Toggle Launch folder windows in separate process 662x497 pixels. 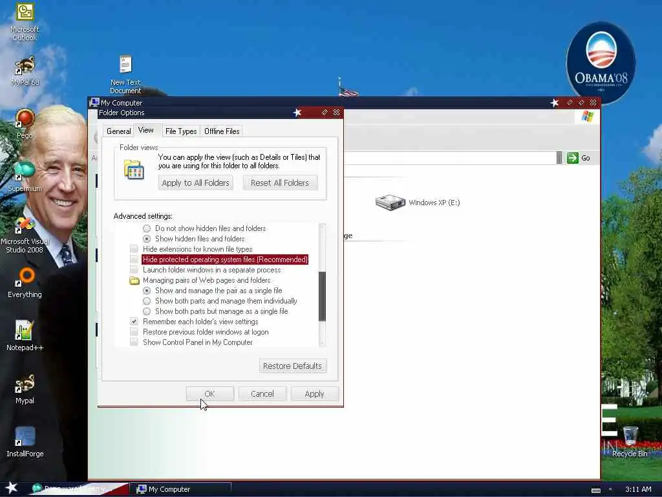coord(134,270)
